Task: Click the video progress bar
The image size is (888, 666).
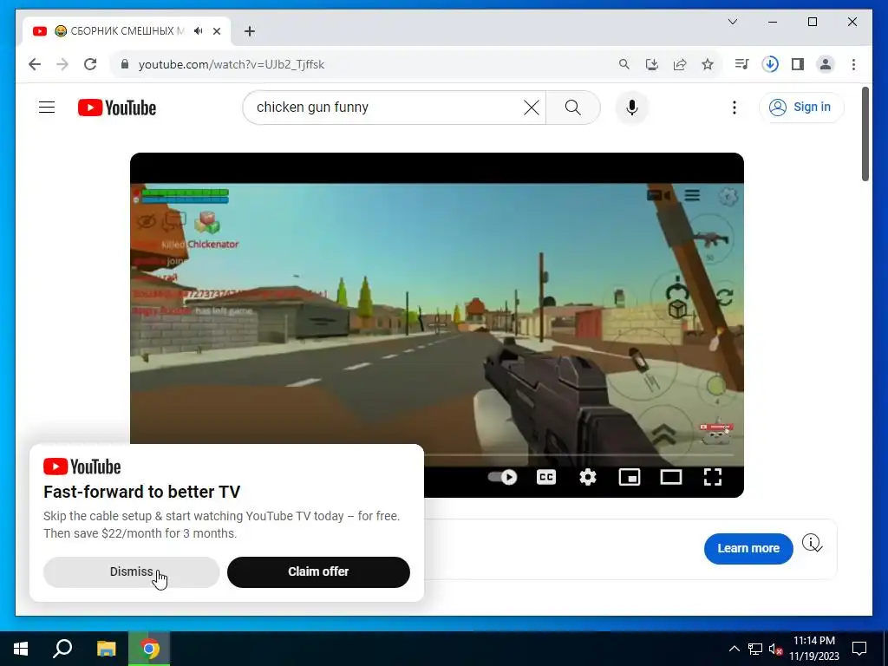Action: 578,454
